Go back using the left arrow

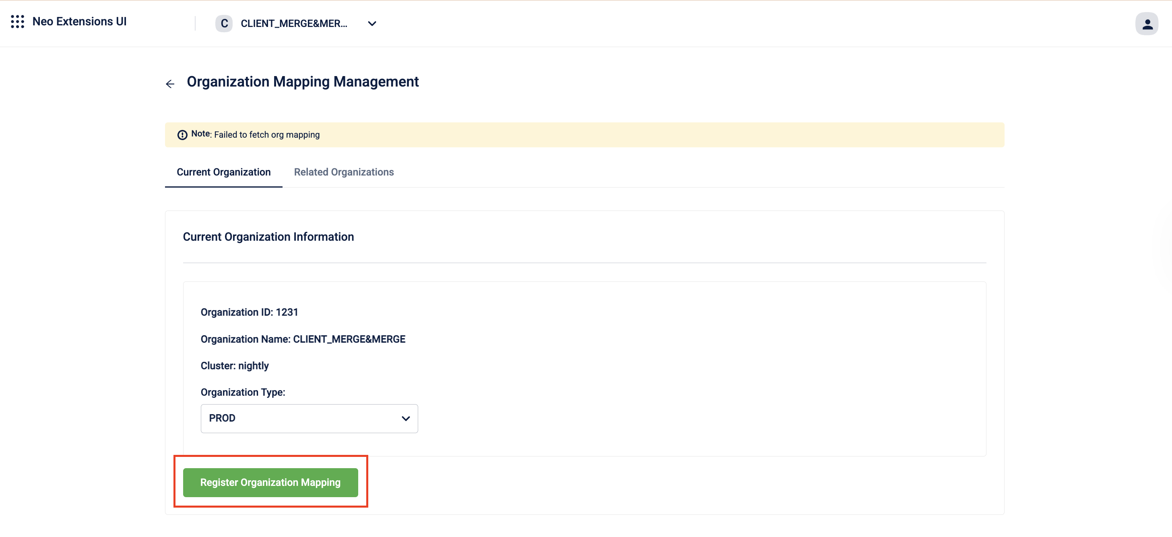point(170,84)
